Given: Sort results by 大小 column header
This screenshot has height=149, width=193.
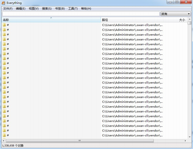Looking at the screenshot, I should click(x=175, y=20).
